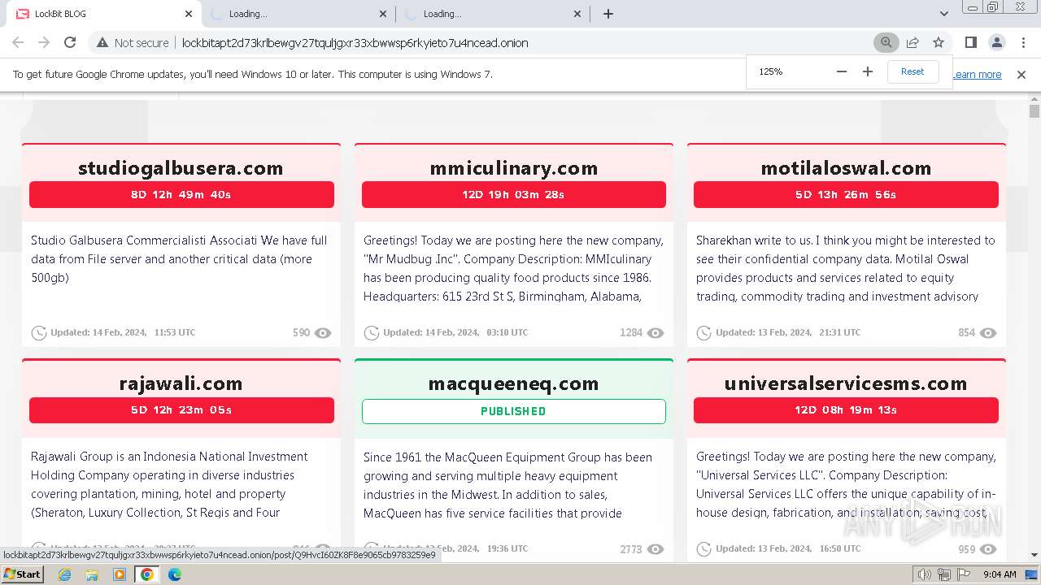Click the Mr Mudbug Inc description text

coord(514,268)
